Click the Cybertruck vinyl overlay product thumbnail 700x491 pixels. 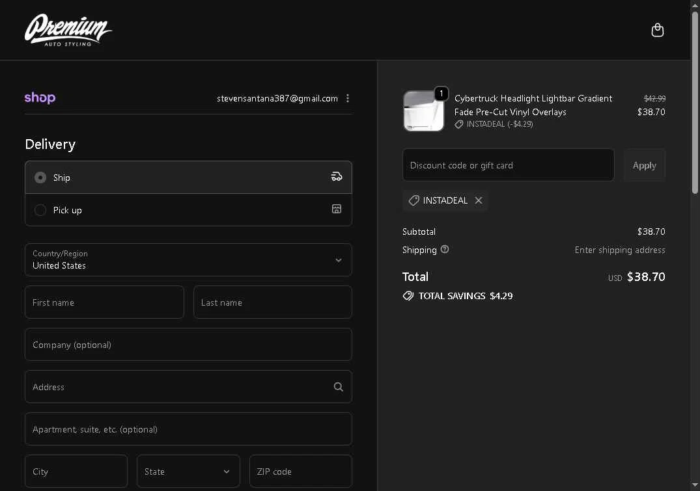(424, 111)
